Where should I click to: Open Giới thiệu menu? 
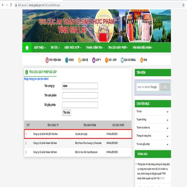[40, 47]
